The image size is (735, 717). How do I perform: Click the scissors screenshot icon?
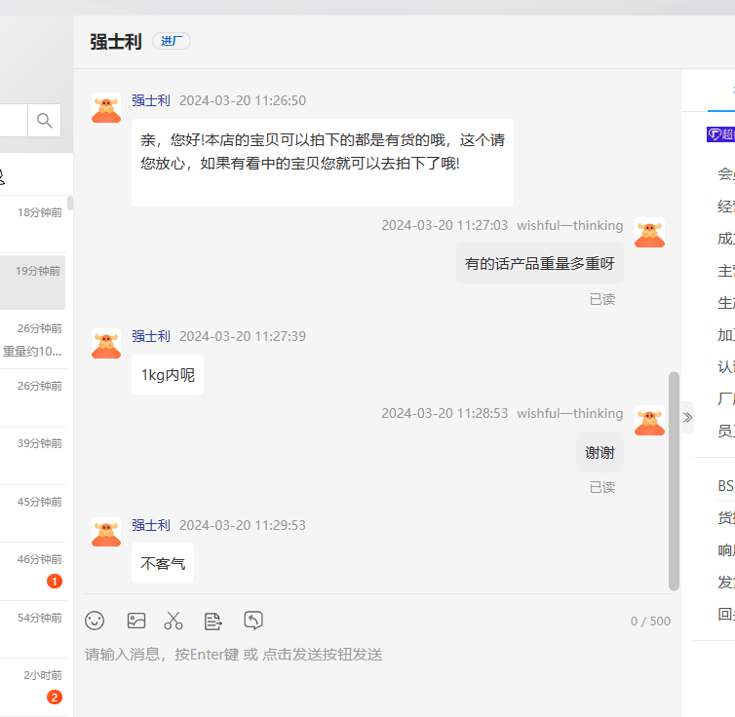[174, 621]
